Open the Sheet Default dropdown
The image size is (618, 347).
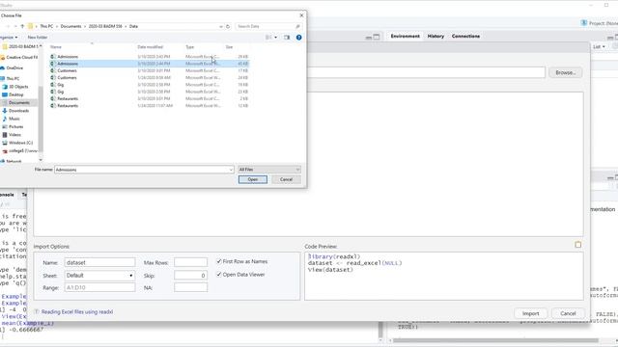click(99, 276)
